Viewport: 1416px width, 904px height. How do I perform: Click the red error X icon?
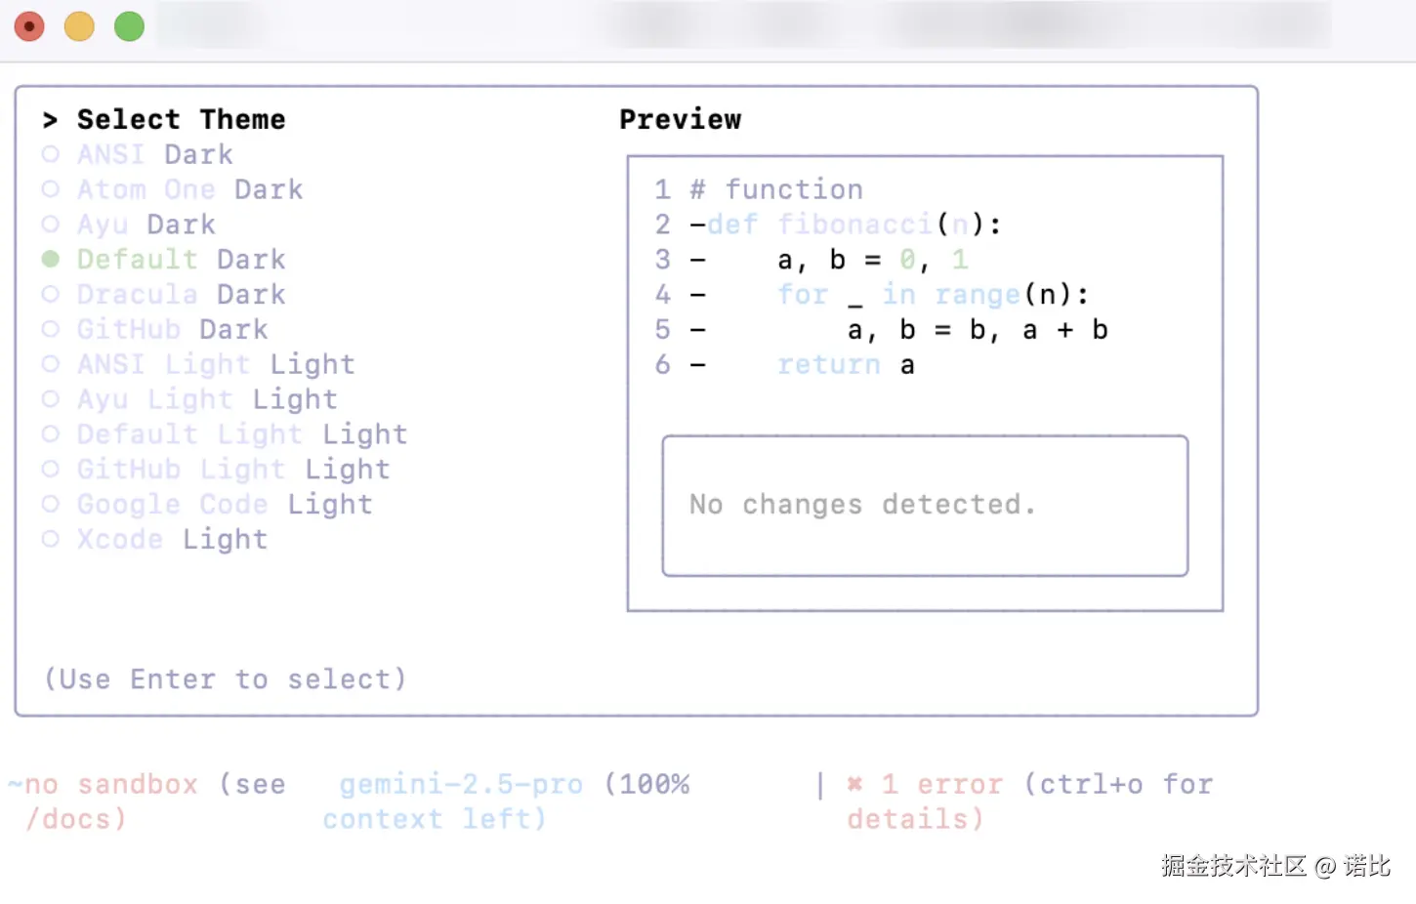(x=854, y=784)
